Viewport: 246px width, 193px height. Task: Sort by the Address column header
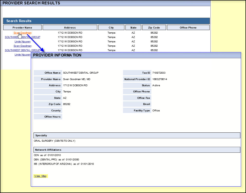click(70, 27)
